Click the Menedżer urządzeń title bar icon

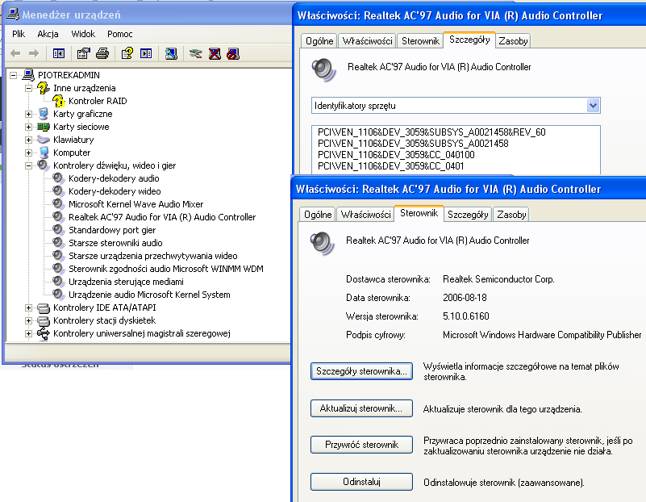coord(13,15)
